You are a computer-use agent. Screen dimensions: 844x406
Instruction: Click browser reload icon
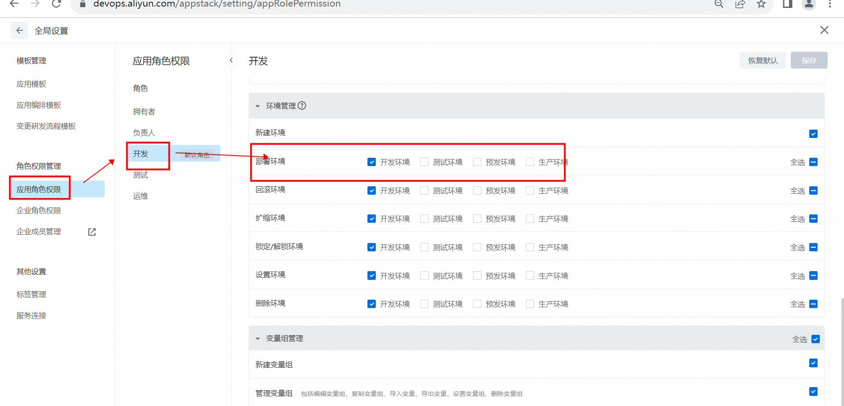tap(56, 4)
